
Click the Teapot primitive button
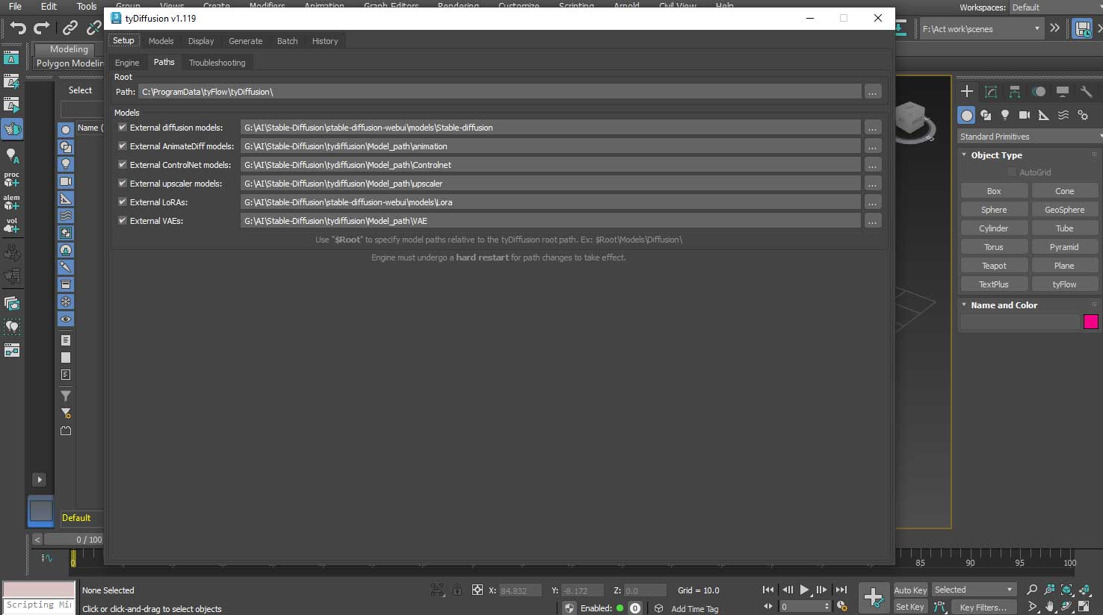click(x=993, y=266)
